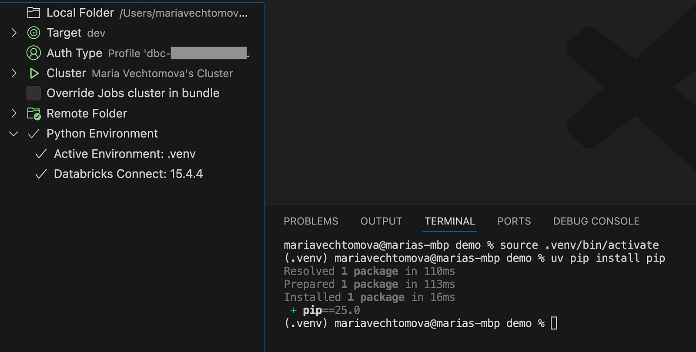Click the 'Prepared 1 package in 113ms' line
This screenshot has width=696, height=352.
(x=369, y=284)
